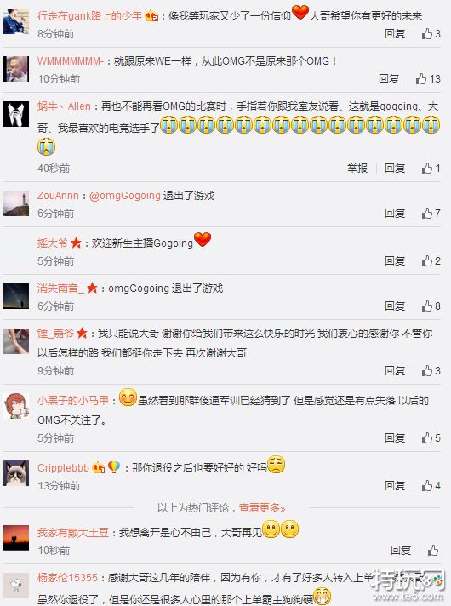Like the 蜗牛丶Allen comment with 1 like
The image size is (451, 606).
(x=431, y=169)
